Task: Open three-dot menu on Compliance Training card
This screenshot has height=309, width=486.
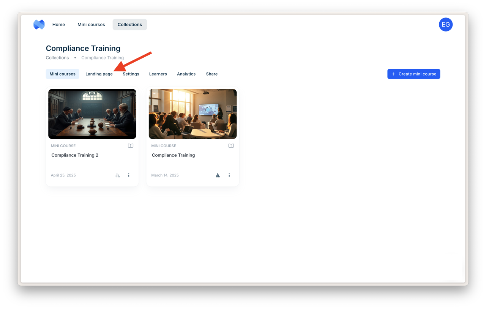Action: 229,175
